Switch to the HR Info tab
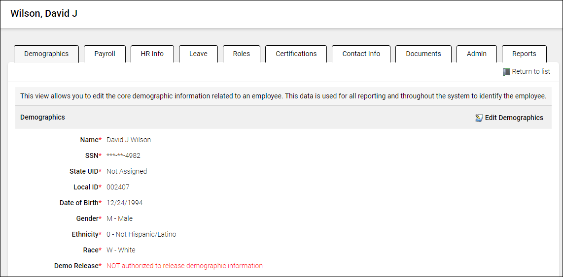Viewport: 563px width, 277px height. [152, 54]
